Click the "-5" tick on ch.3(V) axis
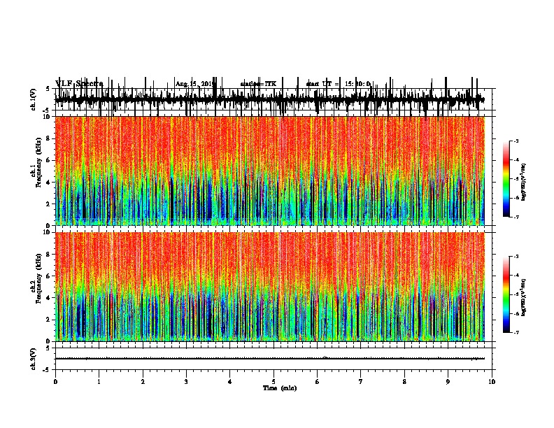Image resolution: width=554 pixels, height=428 pixels. [47, 370]
